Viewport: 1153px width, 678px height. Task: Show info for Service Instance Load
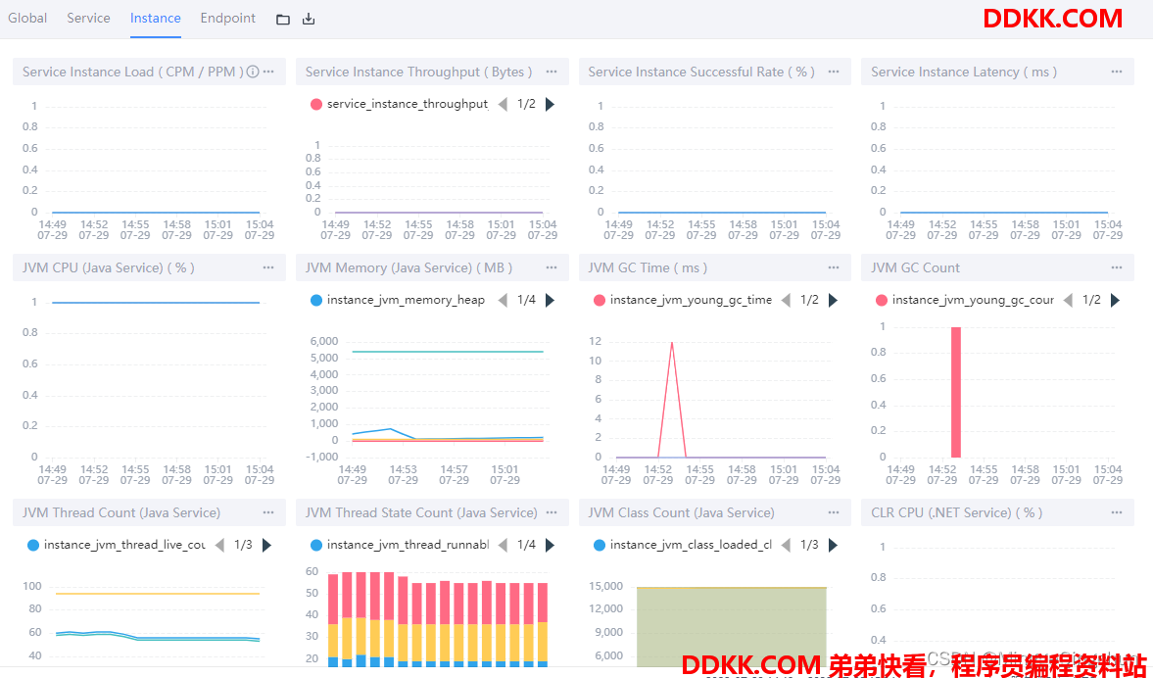click(x=252, y=72)
